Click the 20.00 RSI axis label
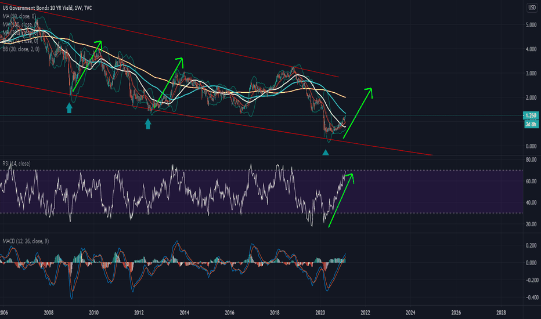The height and width of the screenshot is (319, 541). [x=531, y=224]
